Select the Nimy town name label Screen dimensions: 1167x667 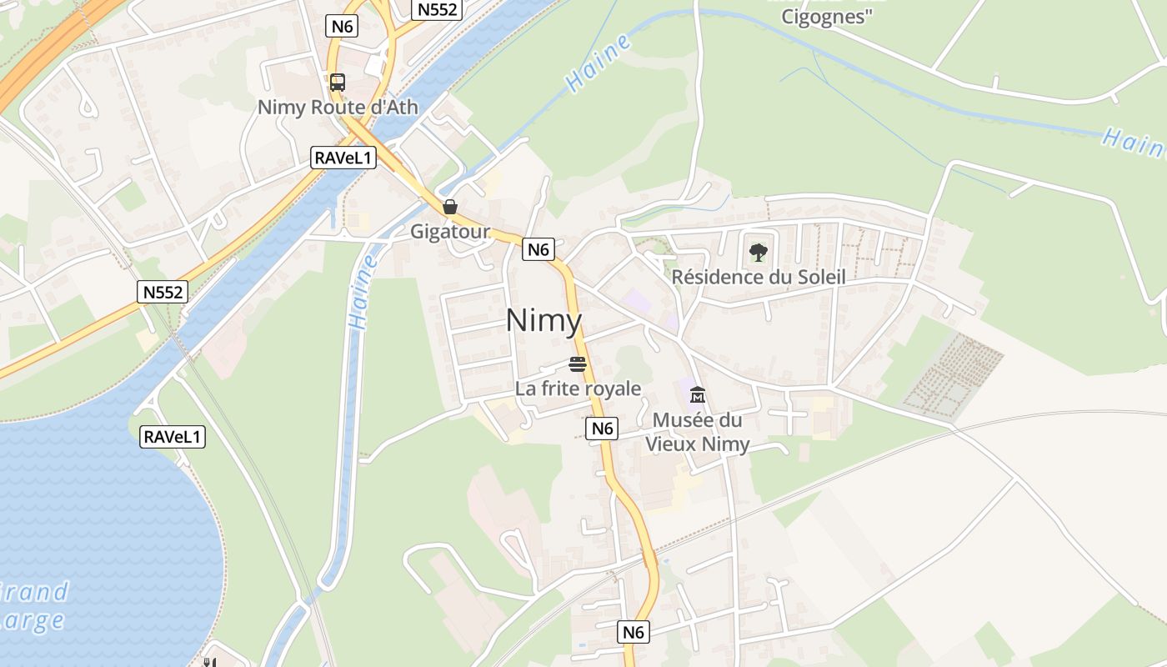pos(543,320)
